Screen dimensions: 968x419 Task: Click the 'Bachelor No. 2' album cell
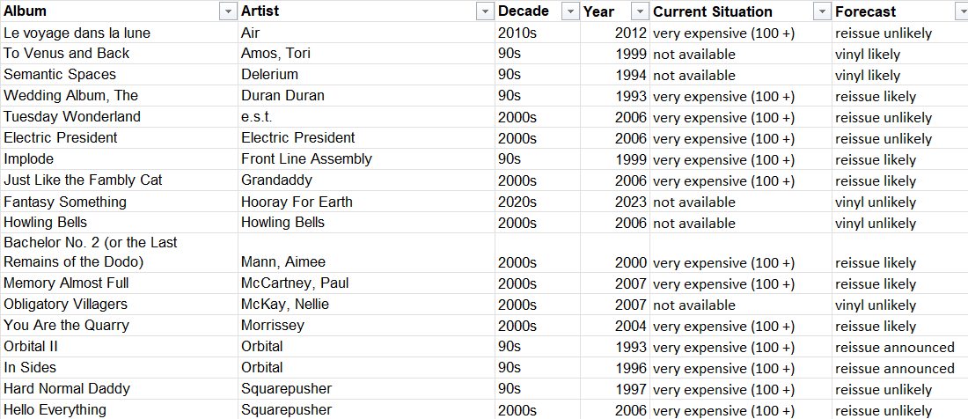[119, 253]
